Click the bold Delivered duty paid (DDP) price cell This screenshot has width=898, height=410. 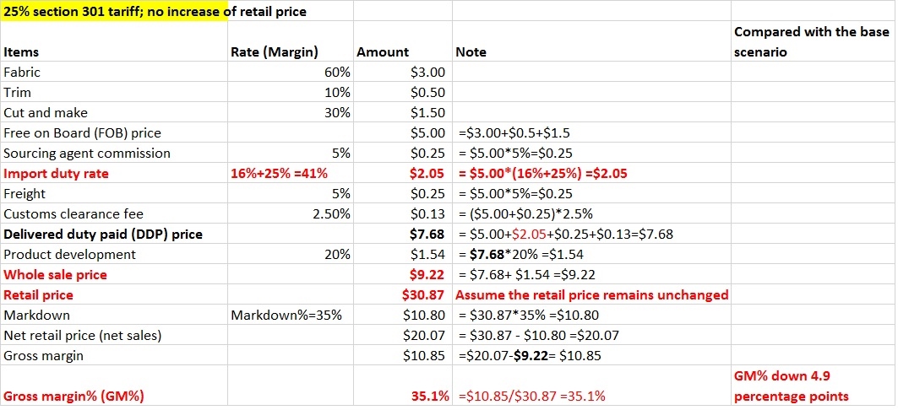(103, 235)
